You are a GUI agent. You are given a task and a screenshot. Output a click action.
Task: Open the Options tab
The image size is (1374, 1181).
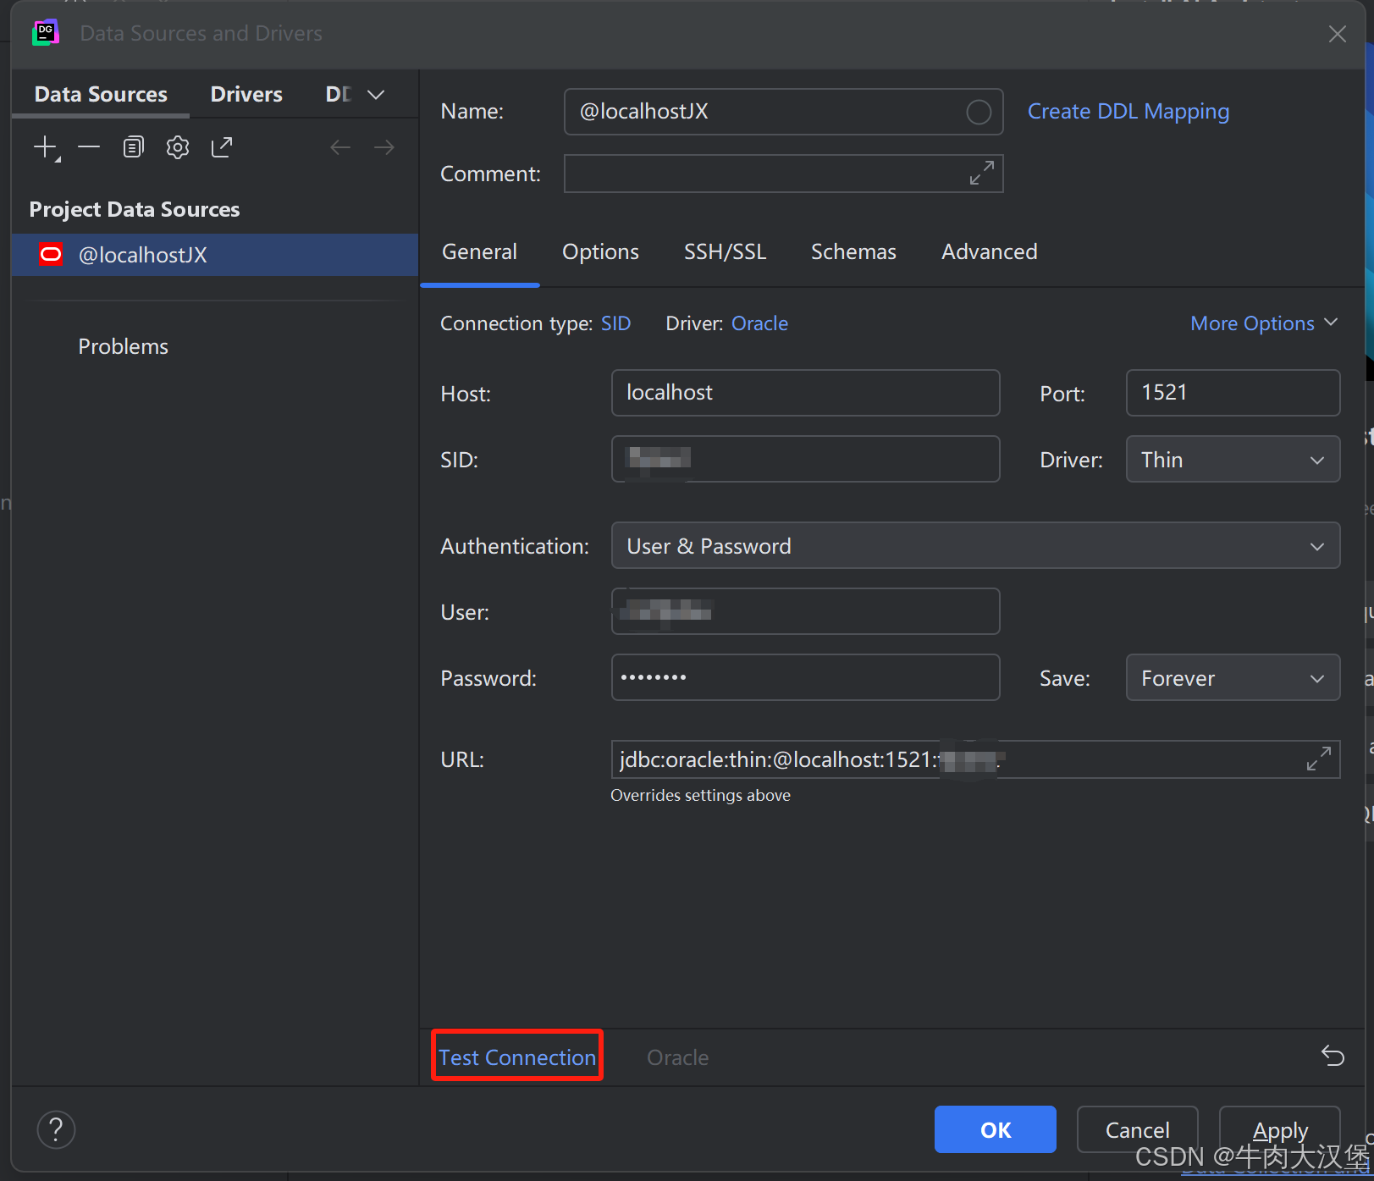click(600, 251)
